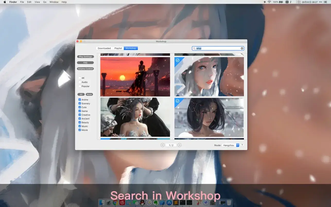The image size is (331, 207).
Task: Launch Google Chrome from the Dock
Action: (115, 203)
